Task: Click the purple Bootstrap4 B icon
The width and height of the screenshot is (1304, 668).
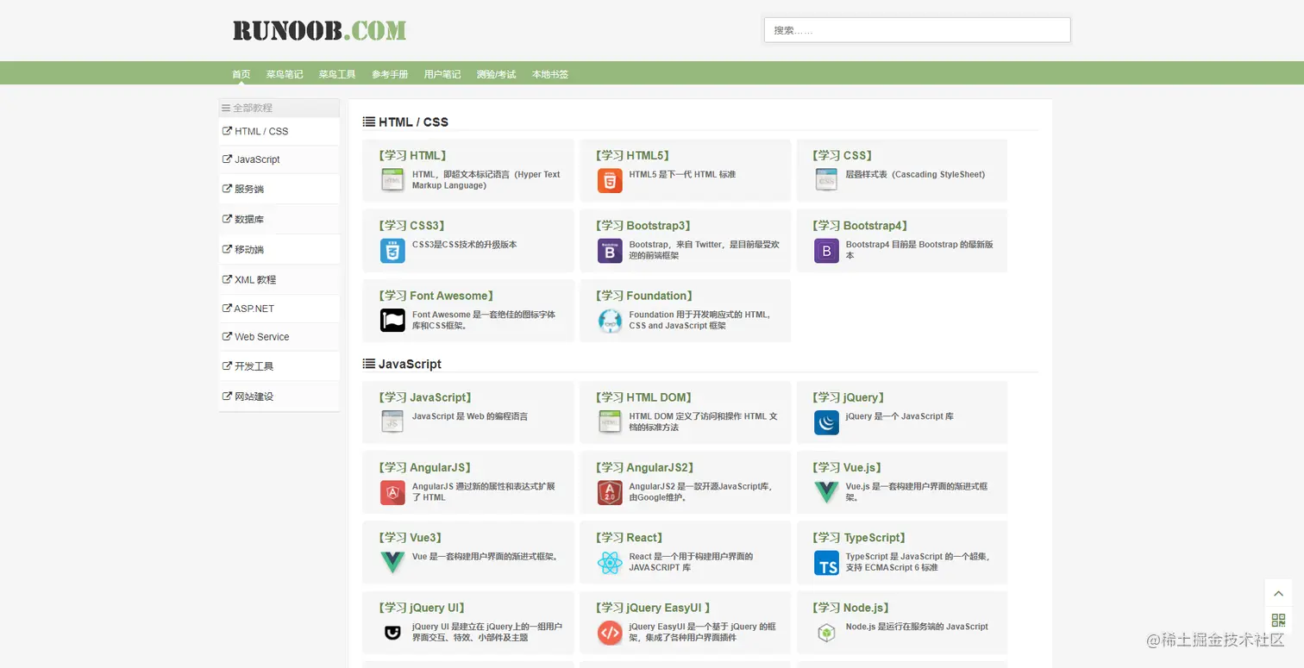Action: (x=826, y=250)
